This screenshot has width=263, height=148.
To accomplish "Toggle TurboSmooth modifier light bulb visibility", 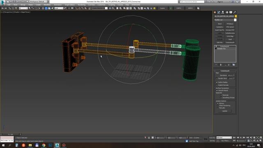I will 216,46.
